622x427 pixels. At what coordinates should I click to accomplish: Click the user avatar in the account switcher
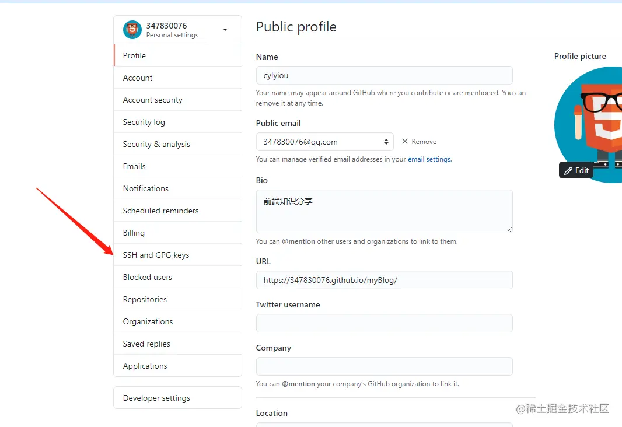[132, 30]
